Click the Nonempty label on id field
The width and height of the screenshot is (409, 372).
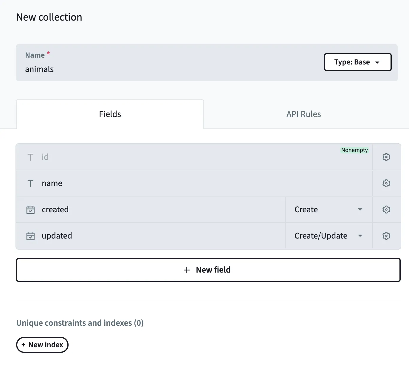pos(354,150)
